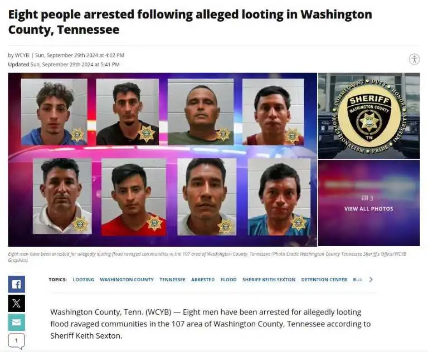Click the partially hidden BUR topic tag
This screenshot has width=428, height=352.
pyautogui.click(x=358, y=280)
